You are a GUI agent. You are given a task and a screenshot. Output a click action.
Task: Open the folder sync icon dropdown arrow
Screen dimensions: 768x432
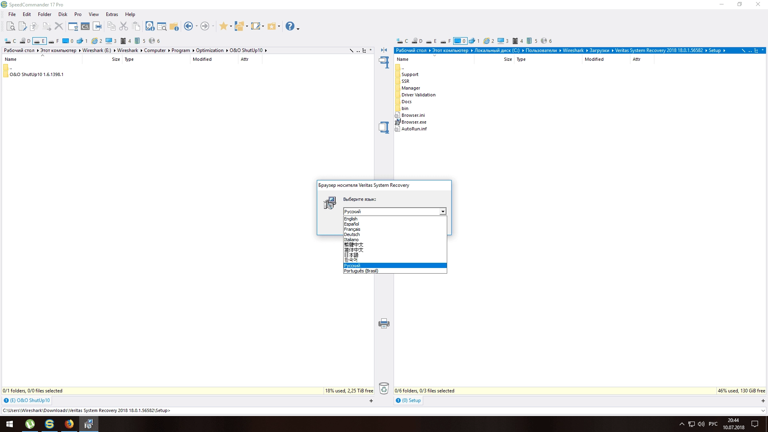[247, 26]
